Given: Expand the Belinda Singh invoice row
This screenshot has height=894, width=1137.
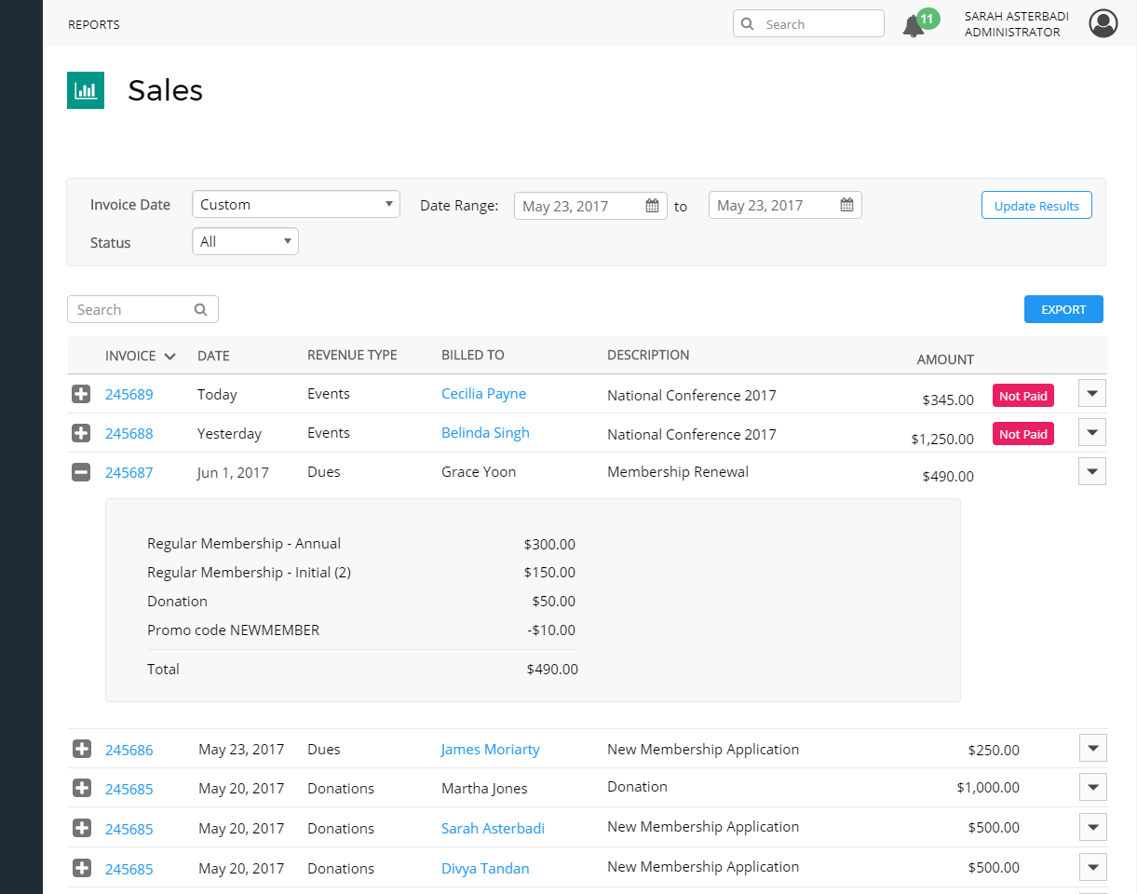Looking at the screenshot, I should pyautogui.click(x=82, y=433).
